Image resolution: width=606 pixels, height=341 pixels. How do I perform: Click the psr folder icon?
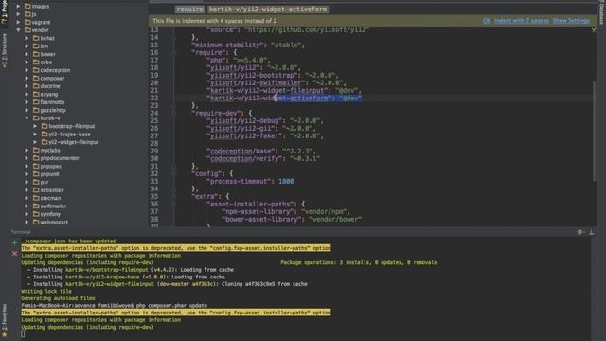pyautogui.click(x=36, y=182)
